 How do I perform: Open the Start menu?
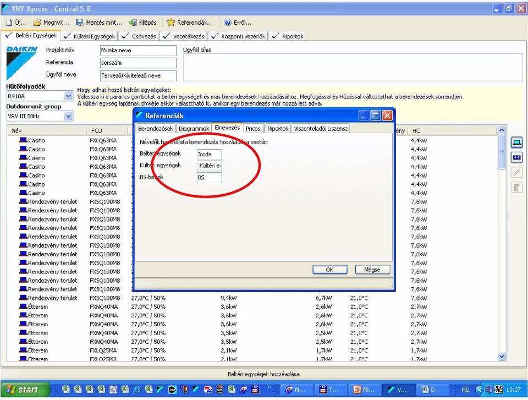pyautogui.click(x=25, y=390)
